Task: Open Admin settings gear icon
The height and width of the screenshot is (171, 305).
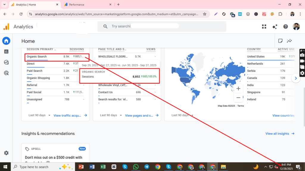Action: click(x=6, y=153)
